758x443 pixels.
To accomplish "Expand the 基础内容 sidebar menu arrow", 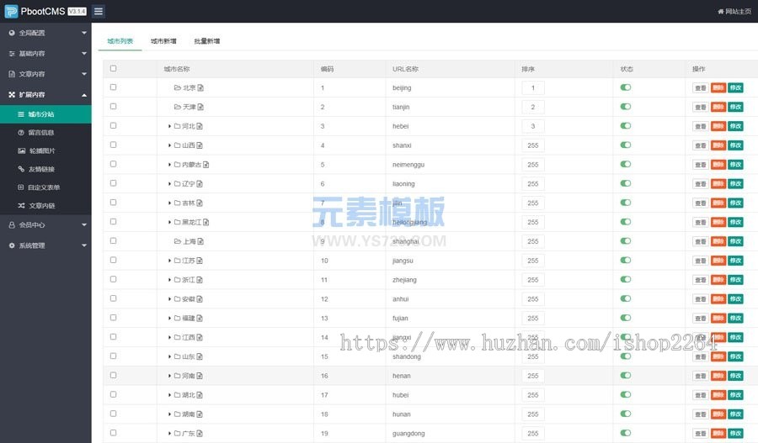I will coord(84,54).
